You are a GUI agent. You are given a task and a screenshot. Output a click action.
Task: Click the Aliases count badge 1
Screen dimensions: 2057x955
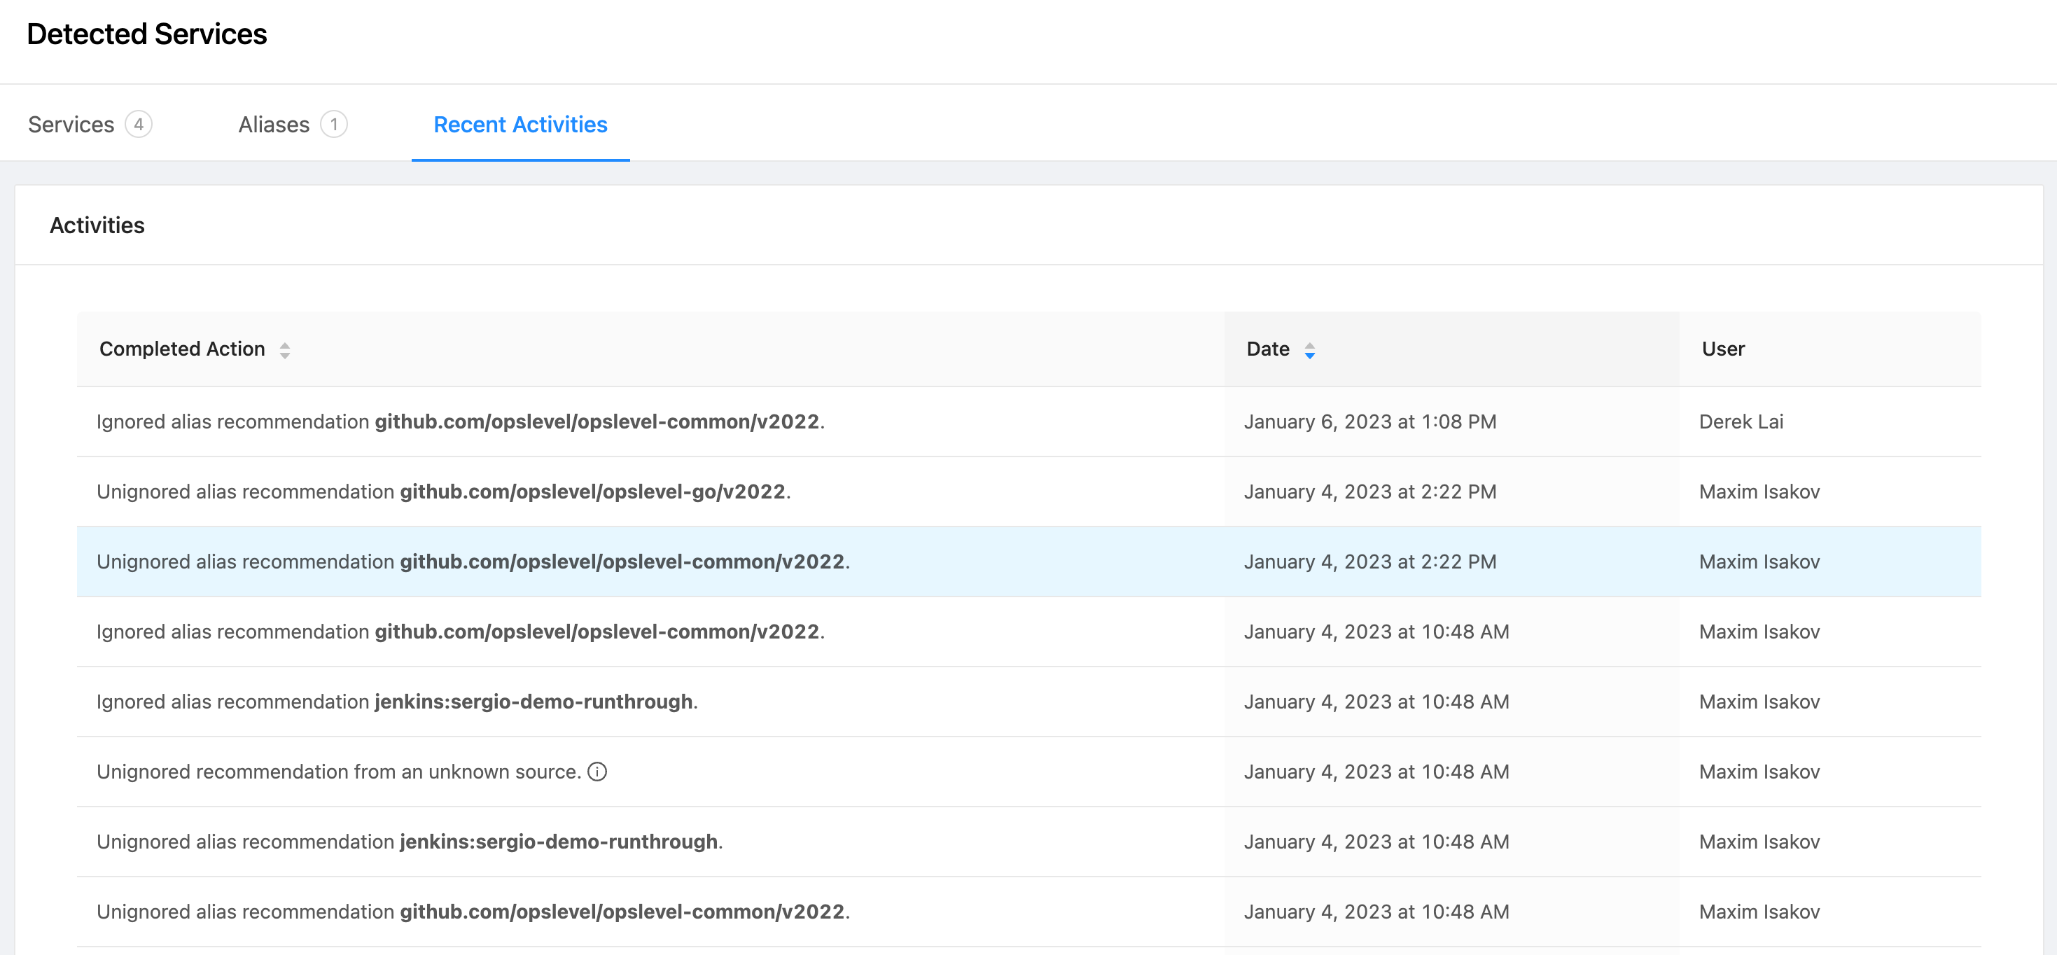334,125
